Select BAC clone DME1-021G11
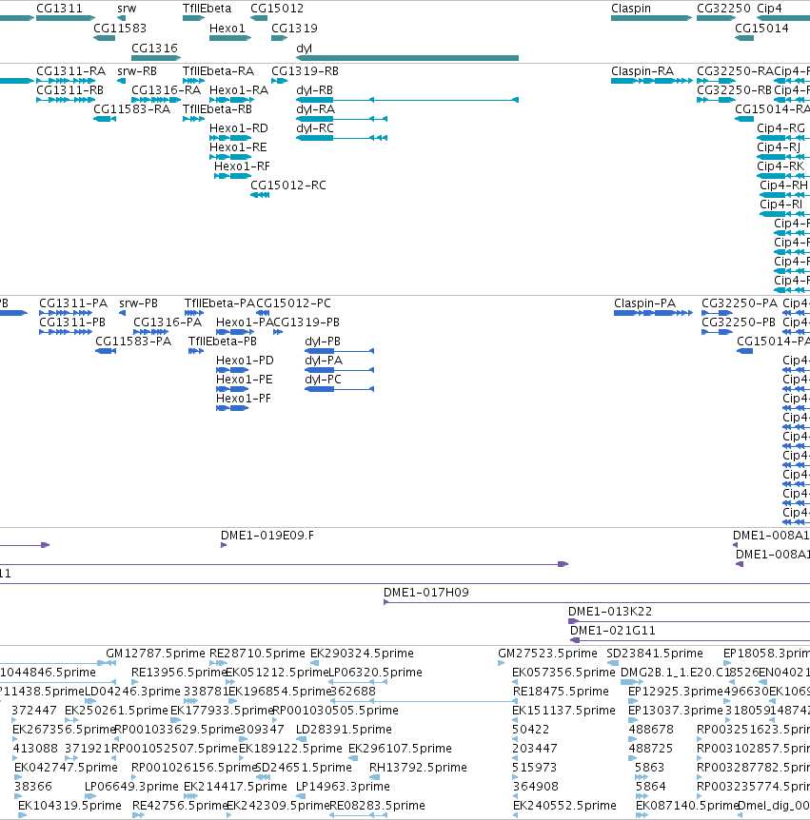This screenshot has height=820, width=810. tap(613, 631)
